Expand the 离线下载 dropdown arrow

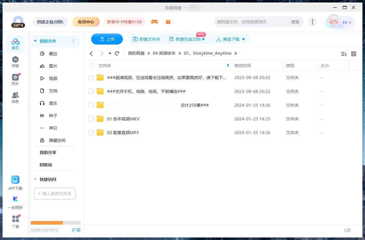[244, 39]
